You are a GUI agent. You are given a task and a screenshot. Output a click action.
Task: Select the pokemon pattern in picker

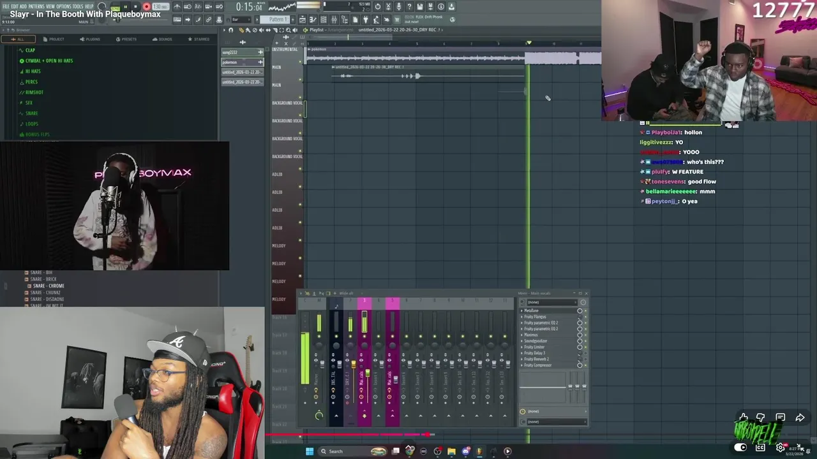242,62
